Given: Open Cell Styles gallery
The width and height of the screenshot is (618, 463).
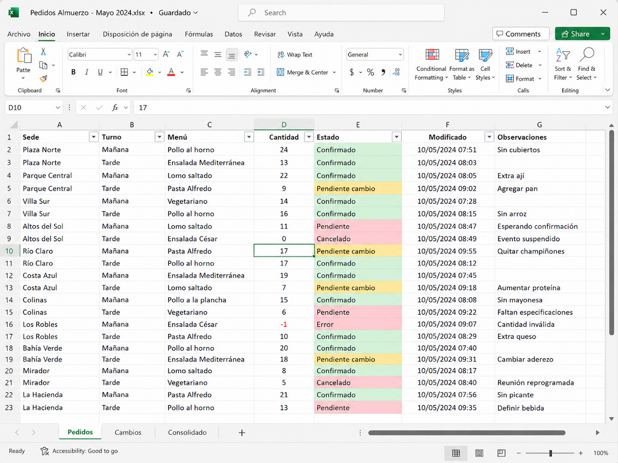Looking at the screenshot, I should [485, 65].
